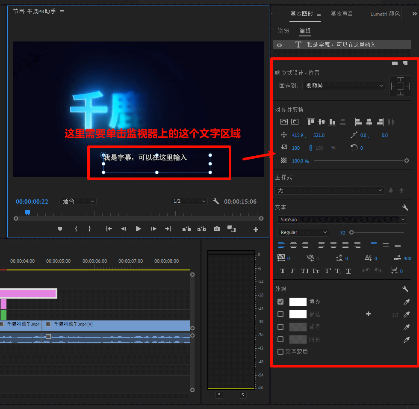Open the 主样式 dropdown showing 无
This screenshot has height=409, width=419.
(329, 190)
